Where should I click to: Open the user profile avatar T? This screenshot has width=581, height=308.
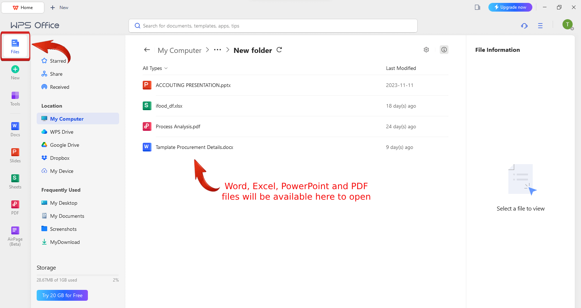(x=568, y=24)
